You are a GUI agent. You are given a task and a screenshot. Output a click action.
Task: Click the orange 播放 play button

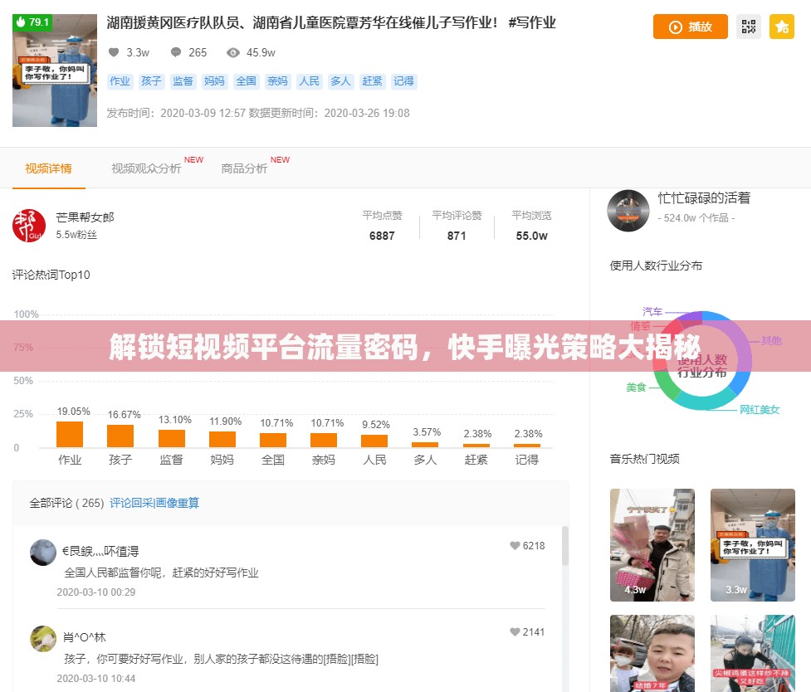tap(690, 27)
